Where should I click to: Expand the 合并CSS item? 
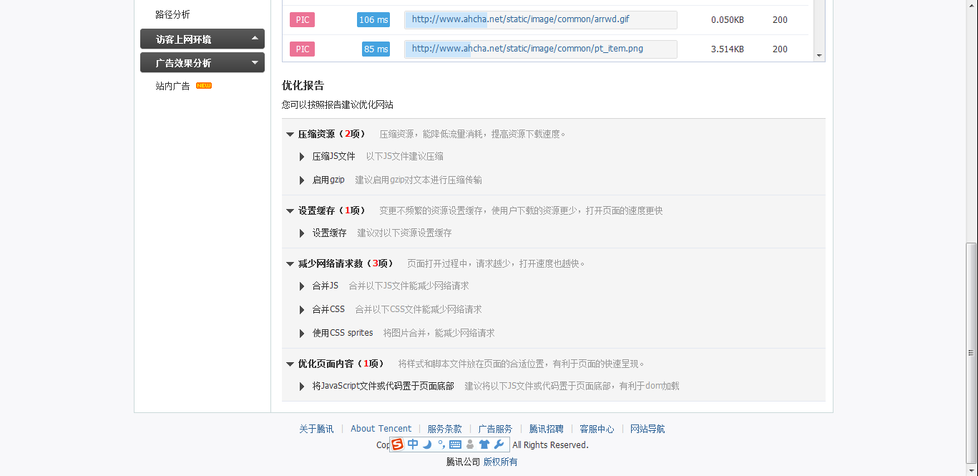pos(302,310)
